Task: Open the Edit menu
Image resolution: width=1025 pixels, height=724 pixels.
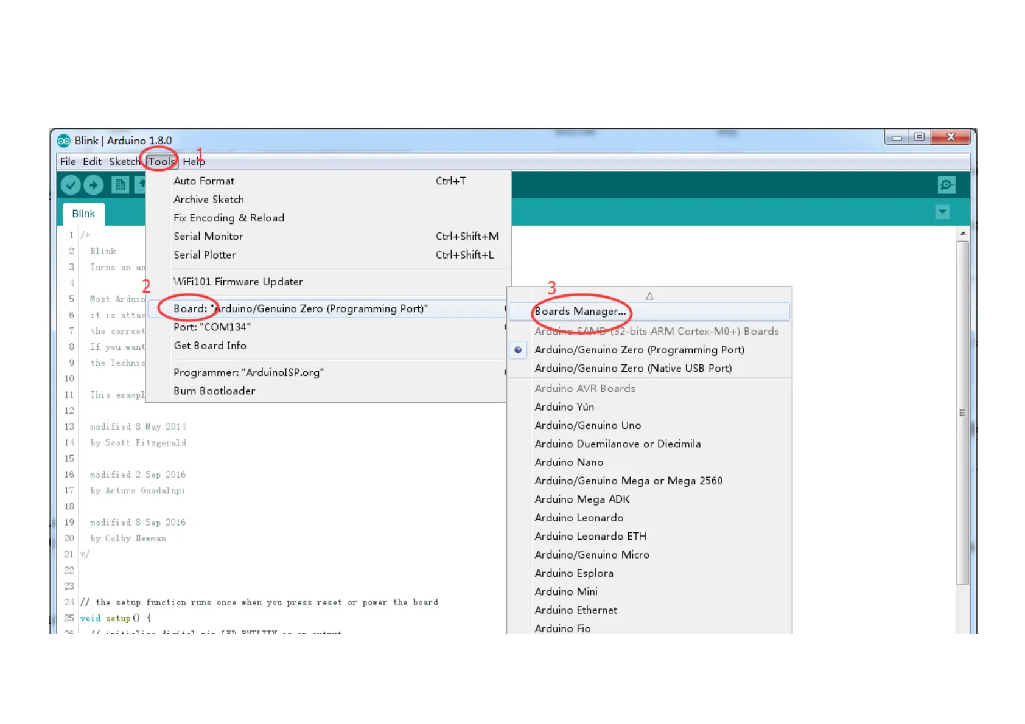Action: tap(93, 161)
